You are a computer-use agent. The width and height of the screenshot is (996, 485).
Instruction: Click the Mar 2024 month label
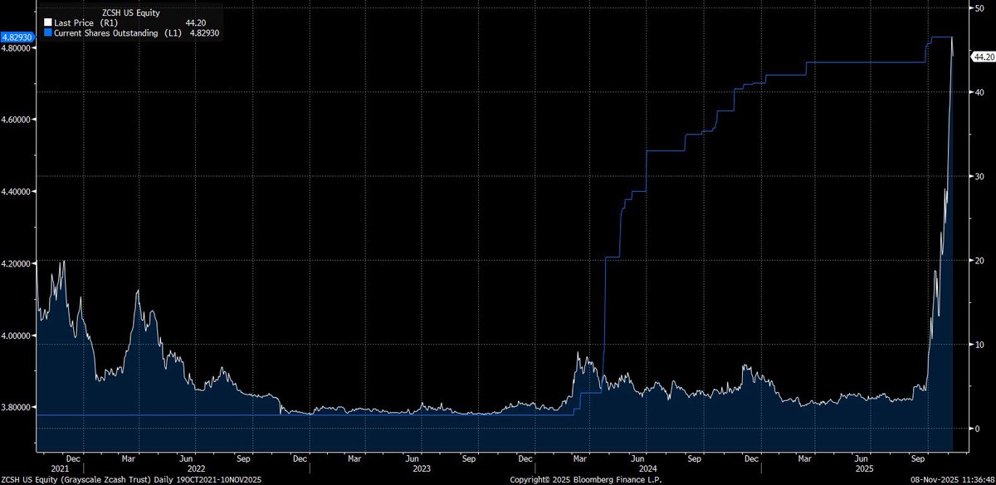[x=581, y=458]
